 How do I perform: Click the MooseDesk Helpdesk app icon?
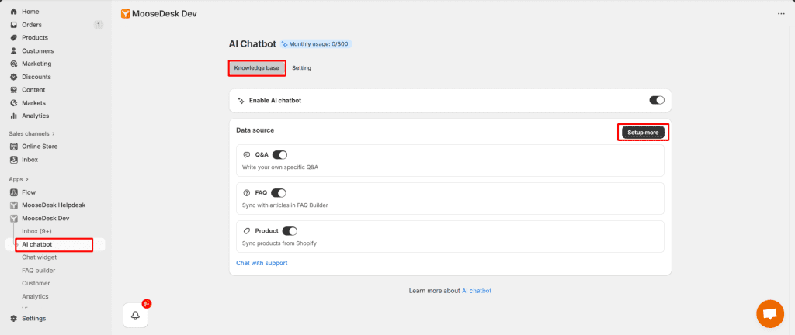click(x=14, y=205)
